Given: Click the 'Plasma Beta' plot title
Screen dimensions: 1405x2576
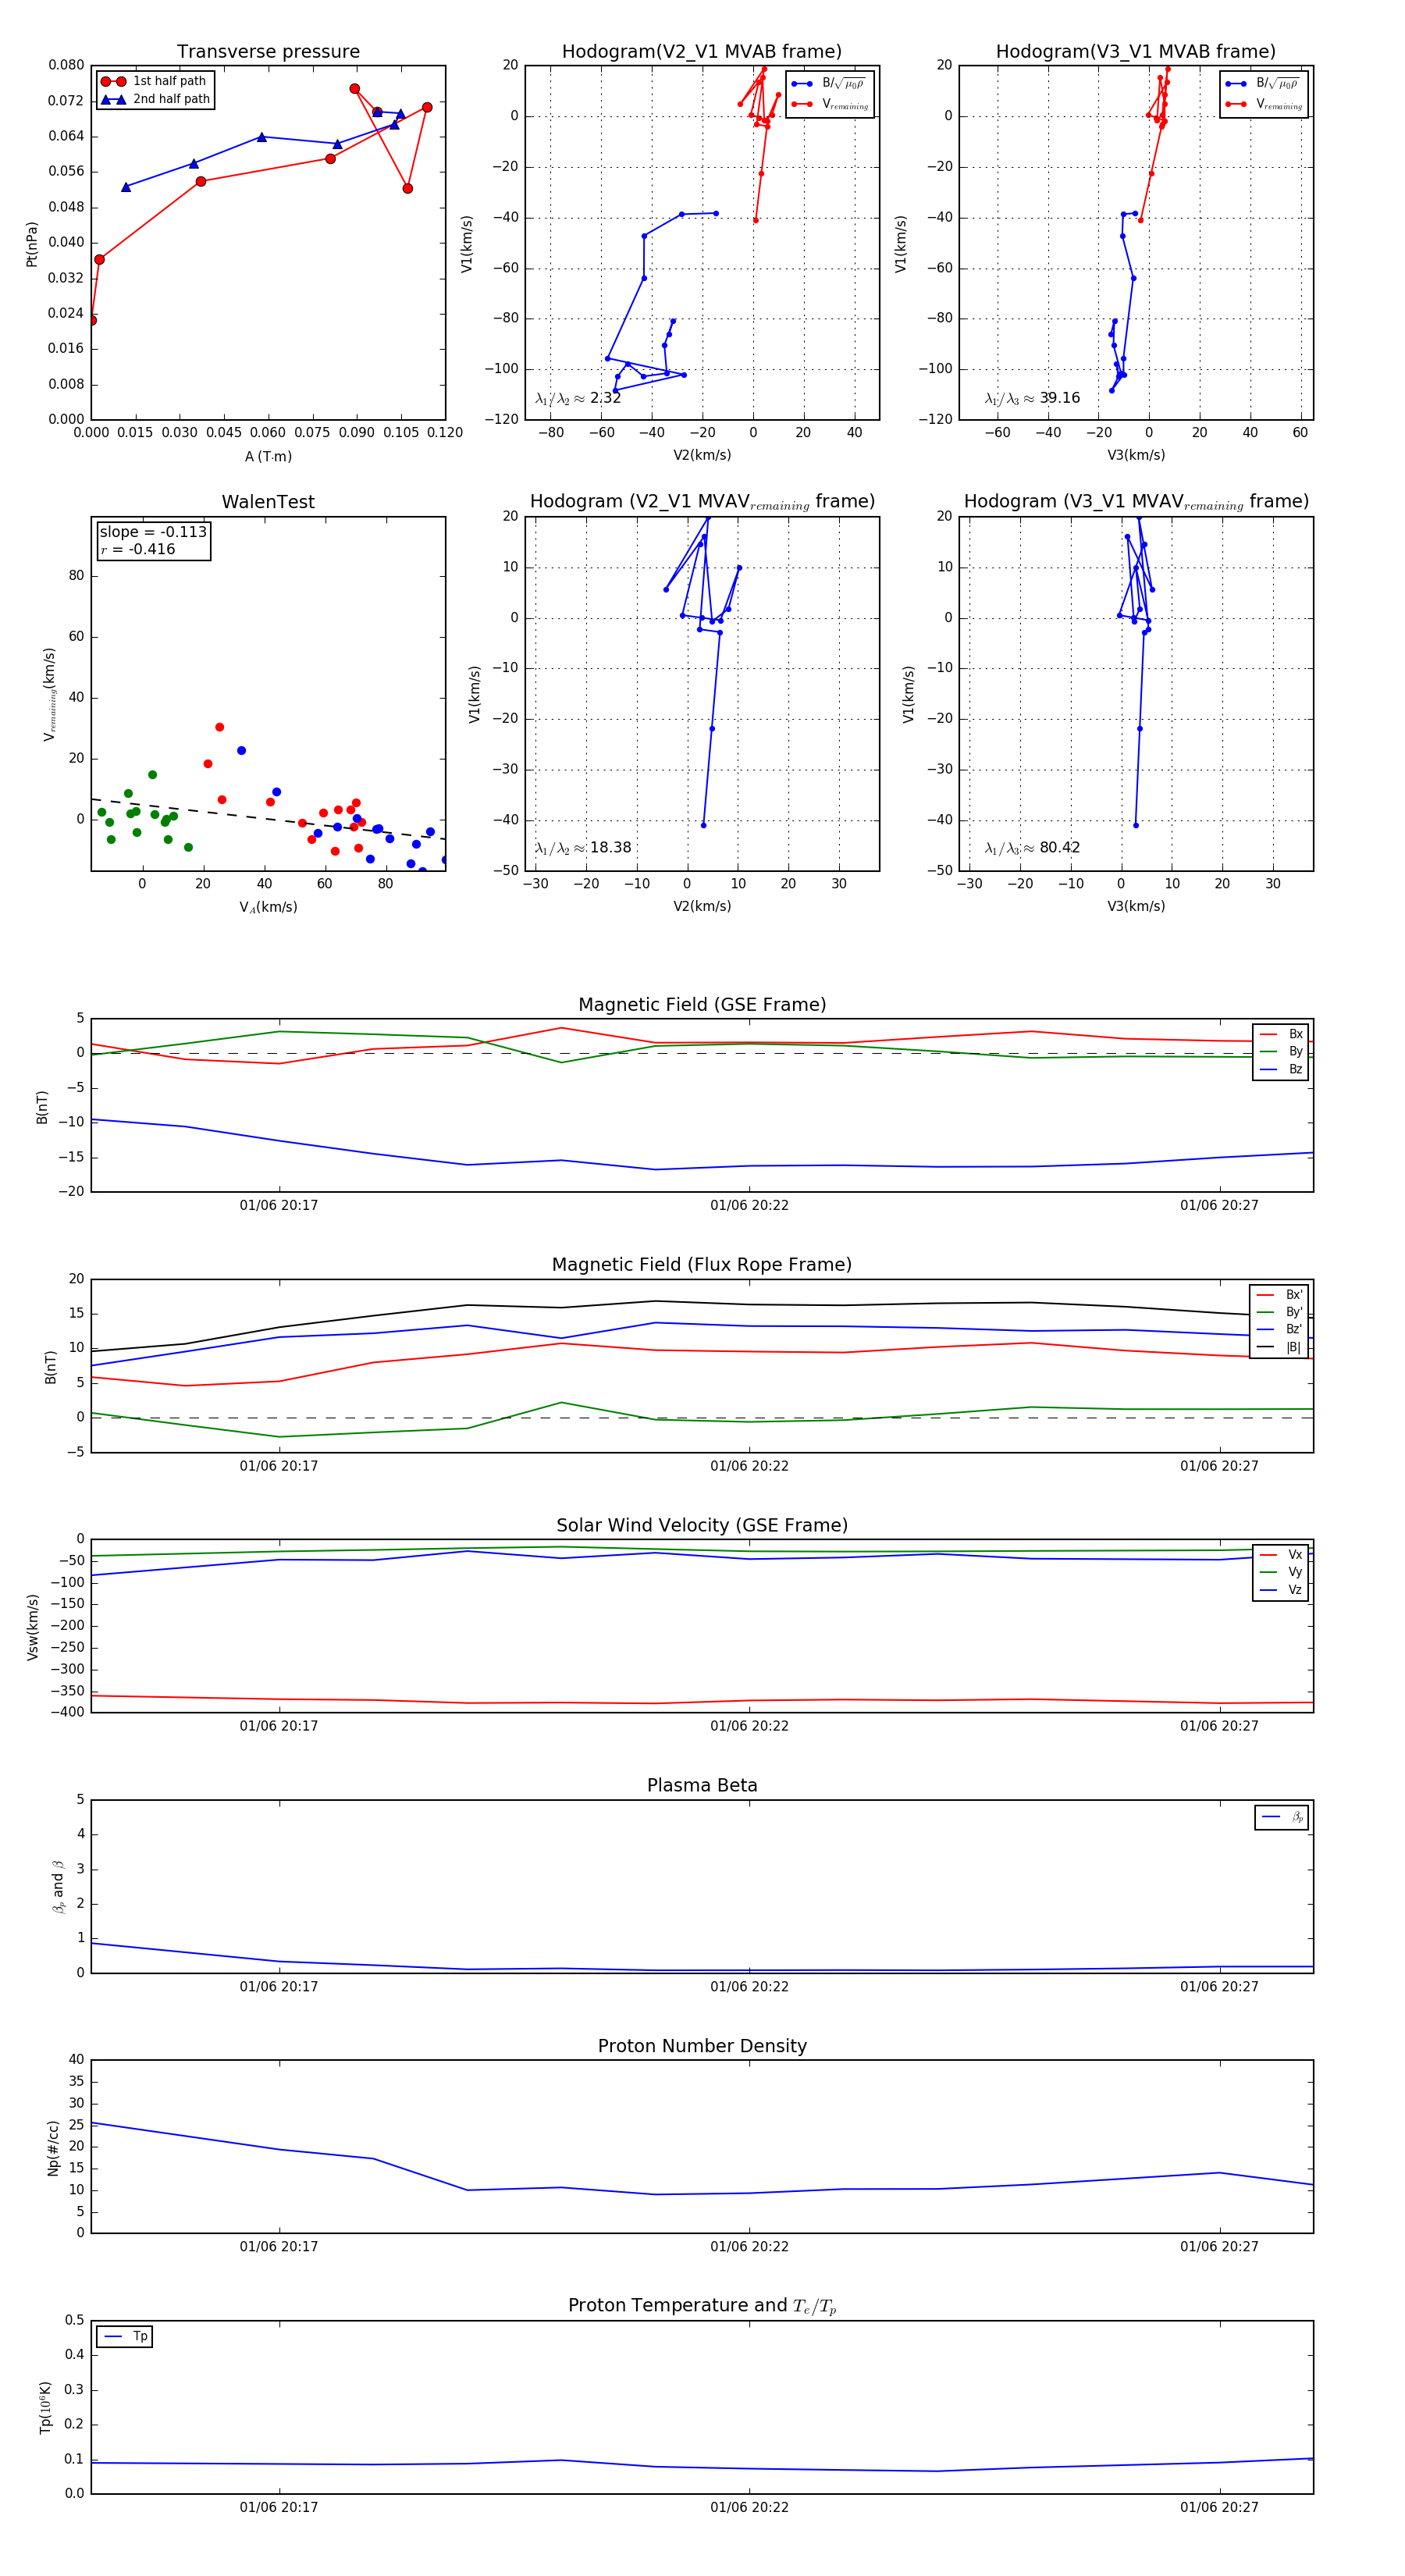Looking at the screenshot, I should [702, 1785].
